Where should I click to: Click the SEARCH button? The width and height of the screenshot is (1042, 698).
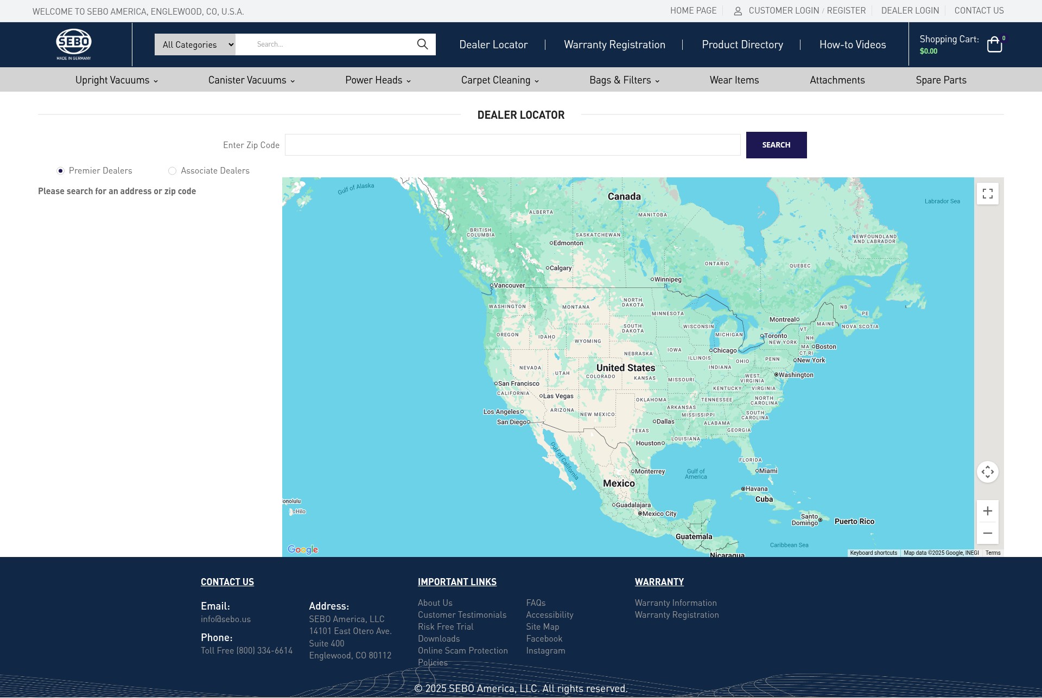click(x=776, y=145)
